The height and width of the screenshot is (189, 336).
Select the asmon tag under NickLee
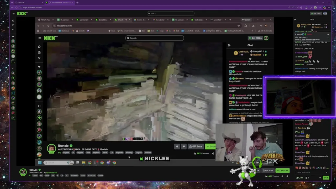click(x=83, y=175)
